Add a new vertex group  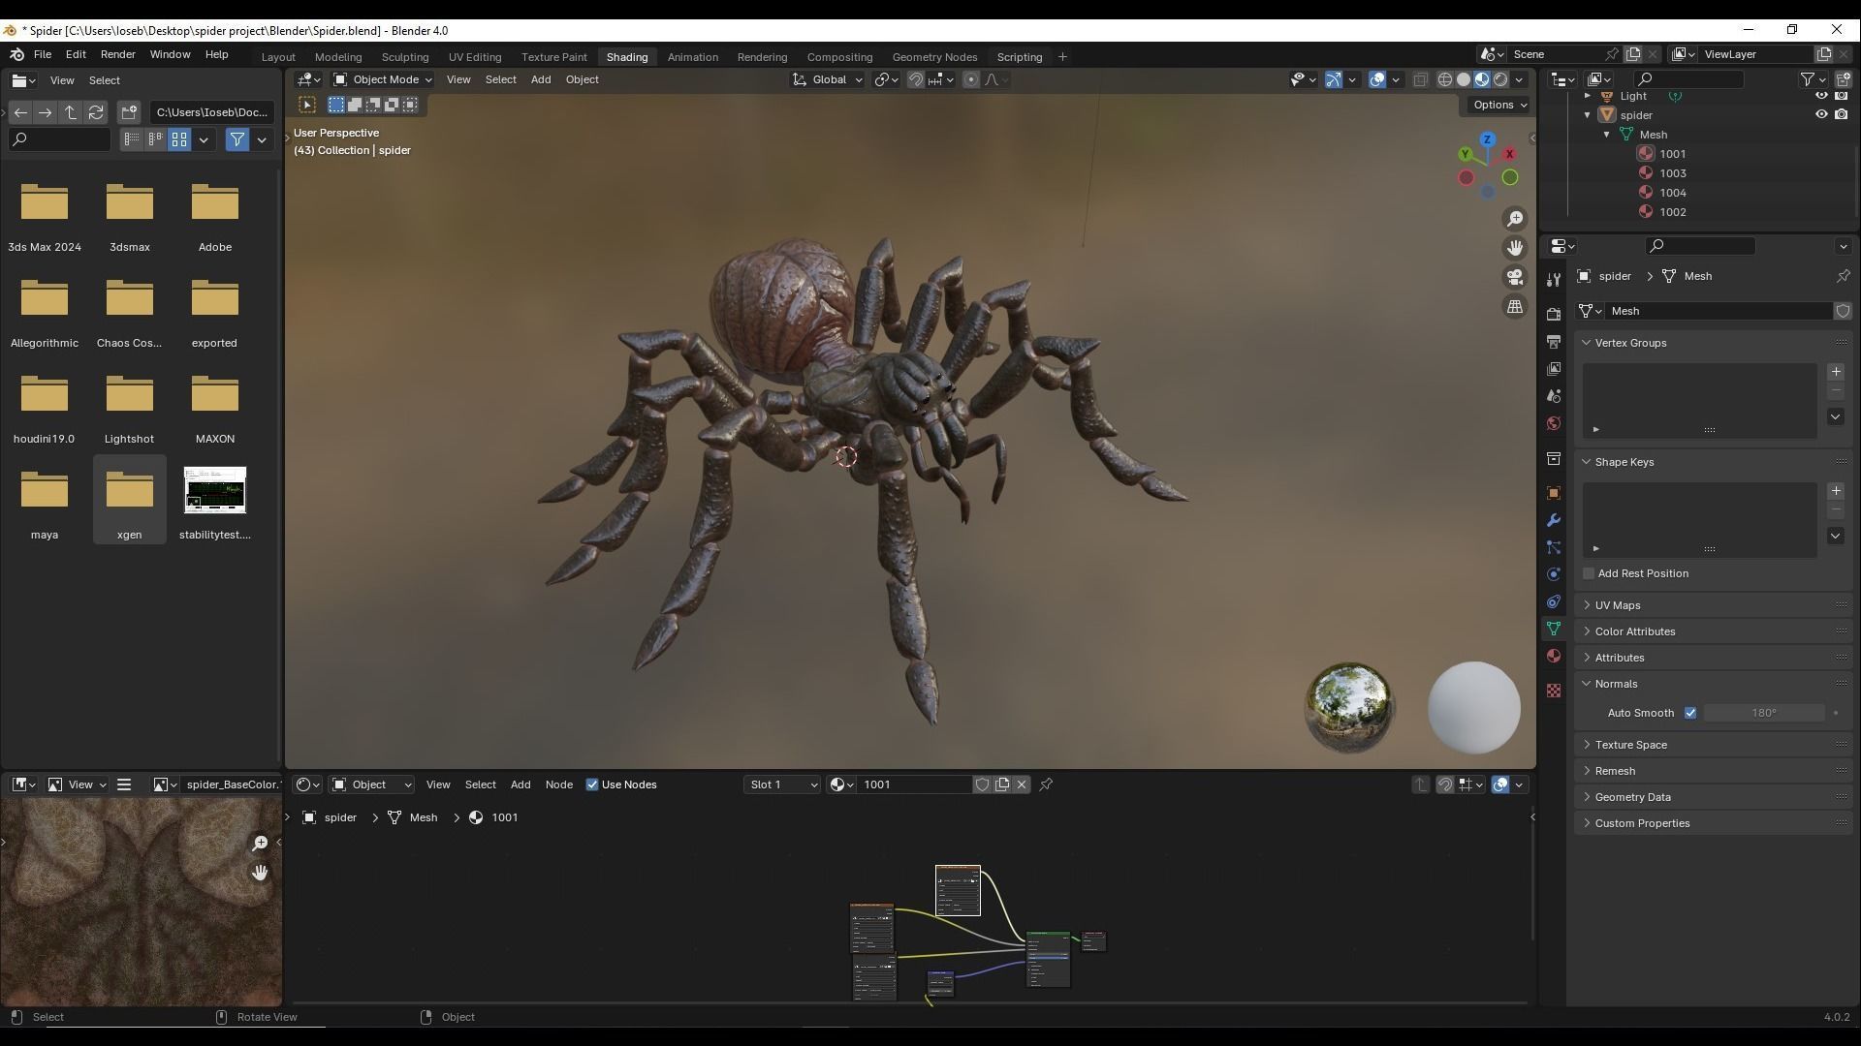pyautogui.click(x=1836, y=372)
